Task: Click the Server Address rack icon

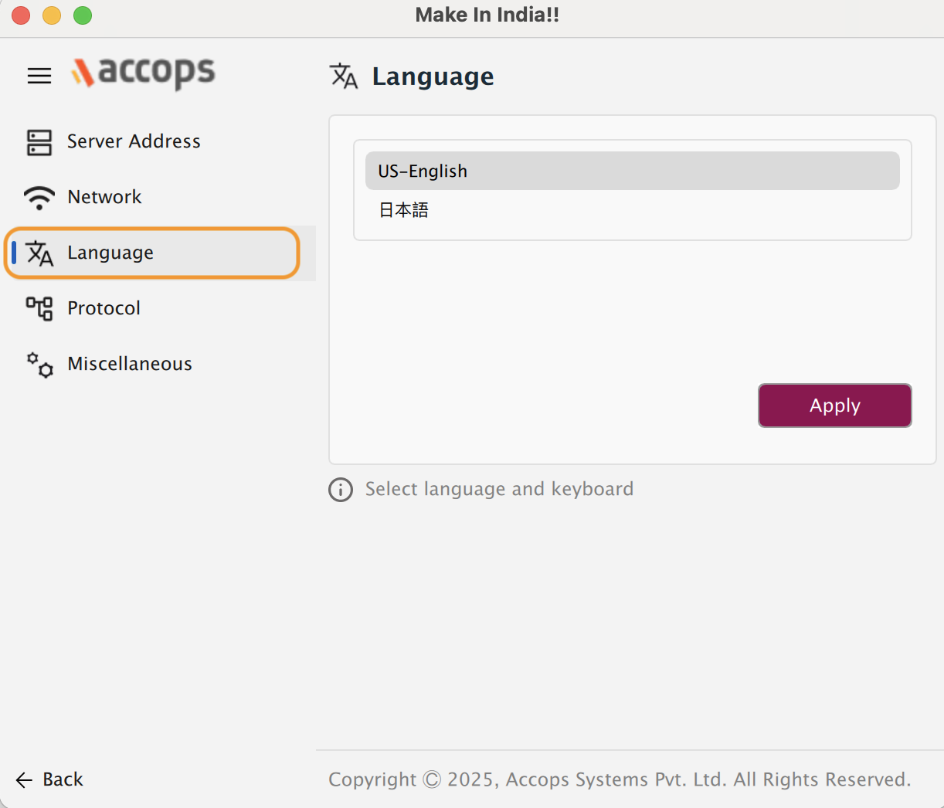Action: 39,142
